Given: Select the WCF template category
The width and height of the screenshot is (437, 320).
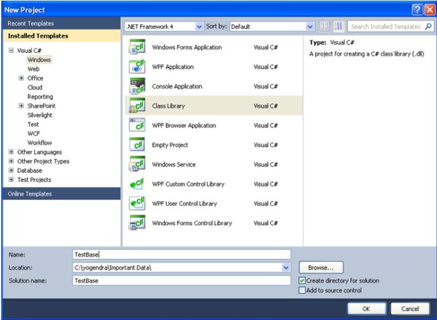Looking at the screenshot, I should pyautogui.click(x=34, y=134).
